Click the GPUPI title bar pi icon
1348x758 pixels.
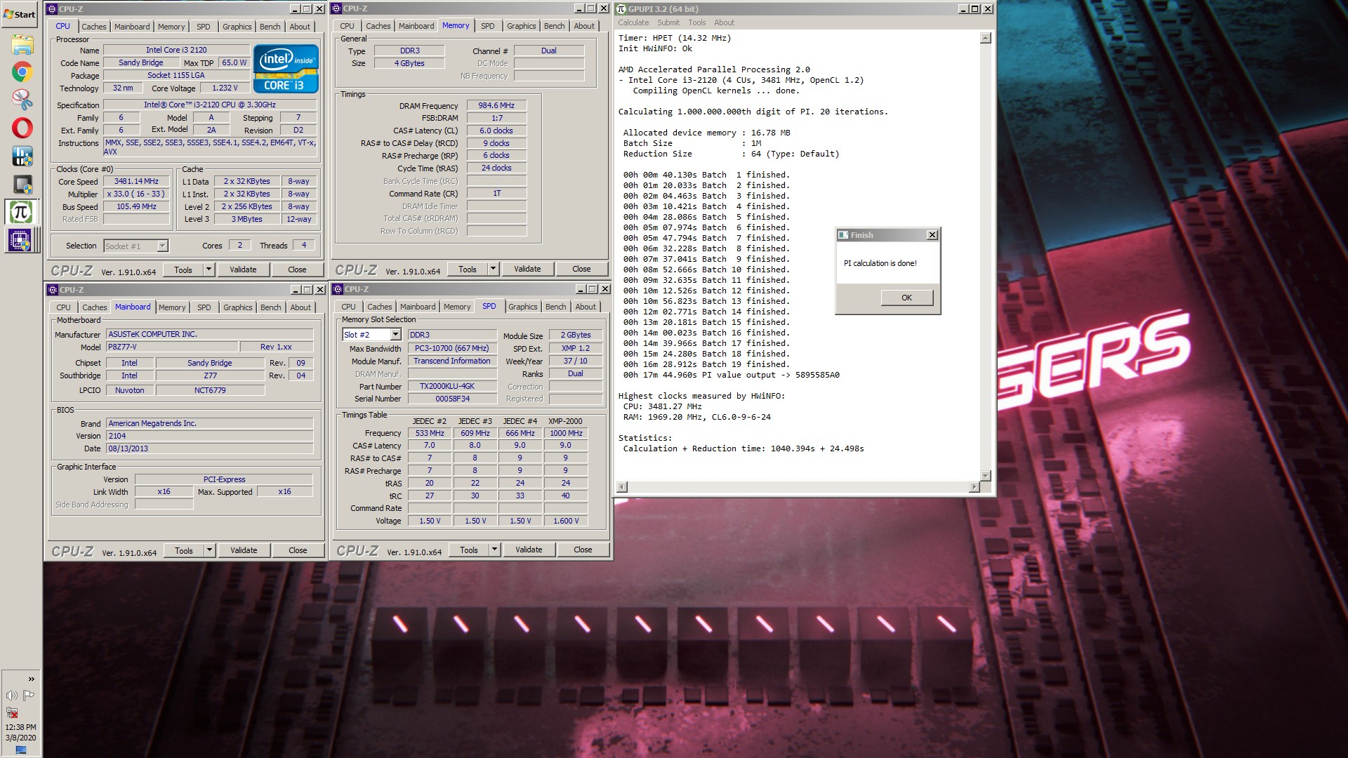pos(621,8)
